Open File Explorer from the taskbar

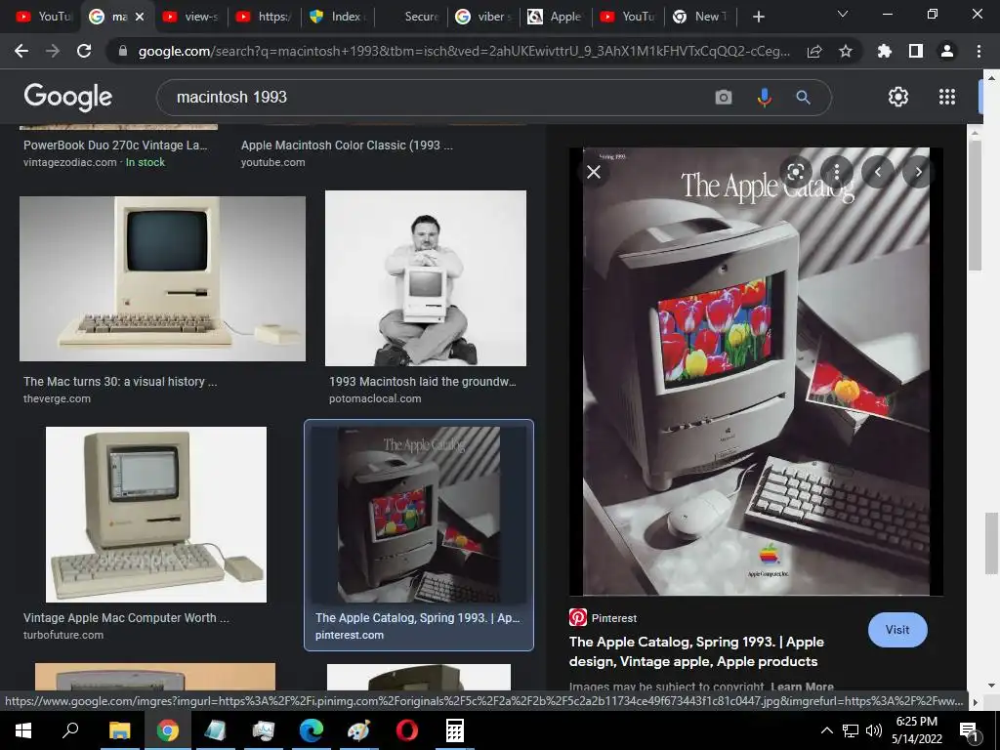pos(119,730)
